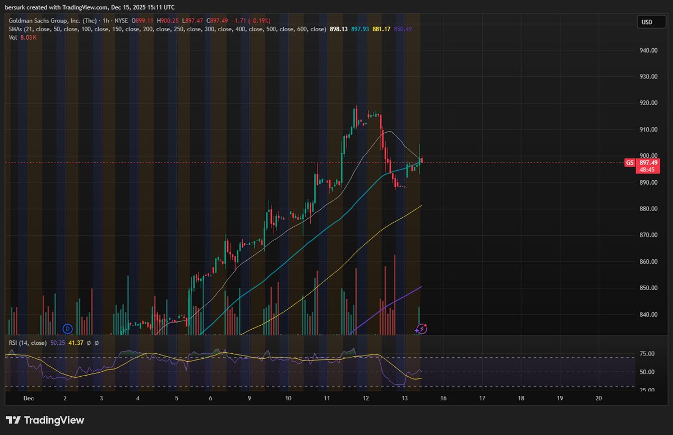Click the 900.00 price axis label

click(648, 156)
